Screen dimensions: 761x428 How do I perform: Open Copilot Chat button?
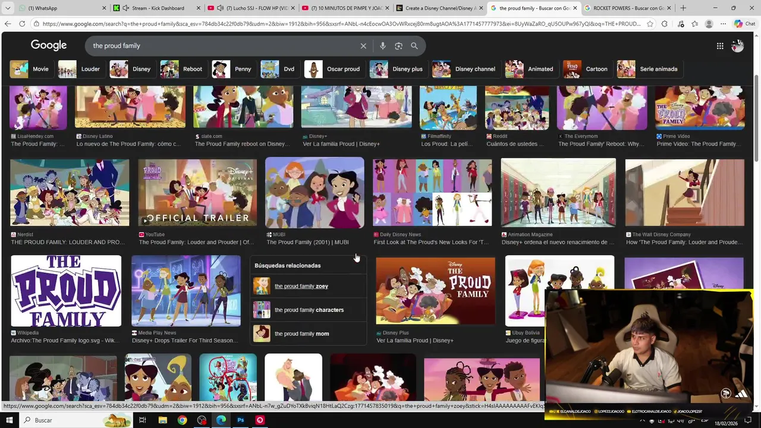tap(745, 24)
